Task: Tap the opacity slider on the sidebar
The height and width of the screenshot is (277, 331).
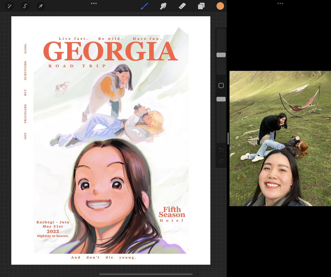Action: (221, 98)
